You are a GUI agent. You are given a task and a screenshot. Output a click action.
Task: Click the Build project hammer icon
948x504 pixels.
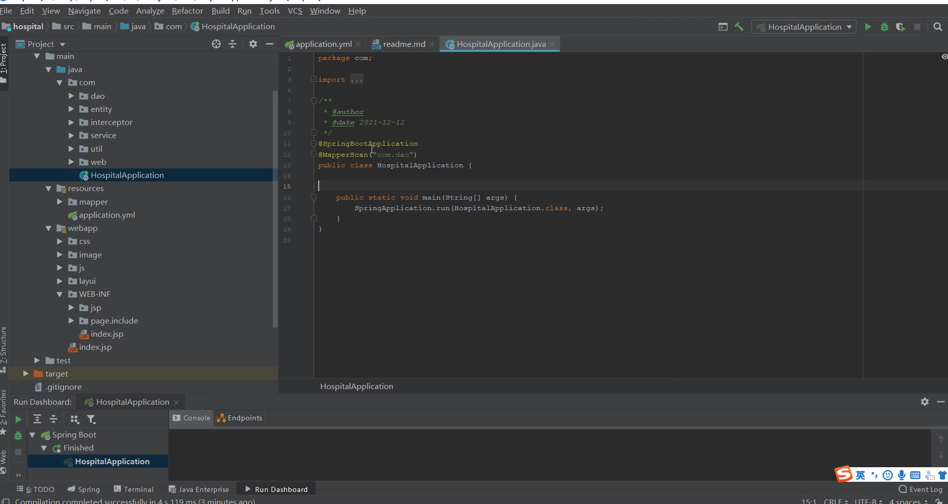pyautogui.click(x=739, y=27)
